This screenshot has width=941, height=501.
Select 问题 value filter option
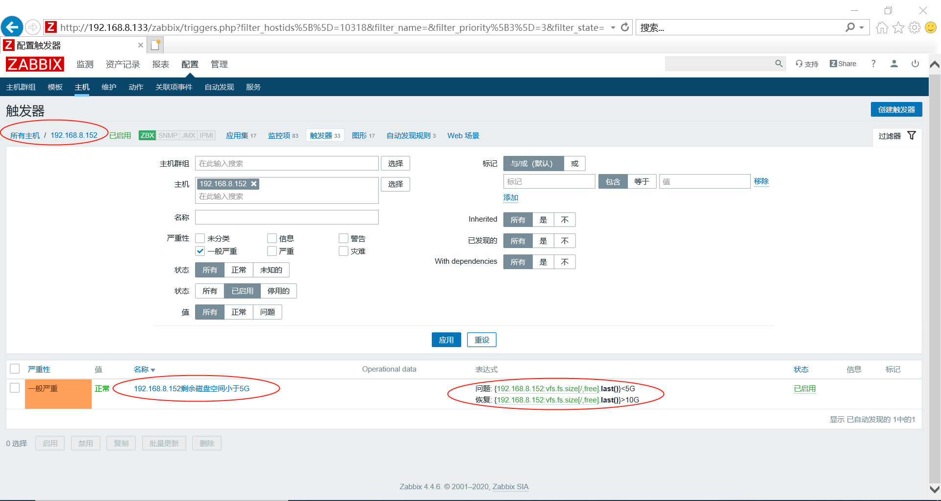(x=268, y=312)
